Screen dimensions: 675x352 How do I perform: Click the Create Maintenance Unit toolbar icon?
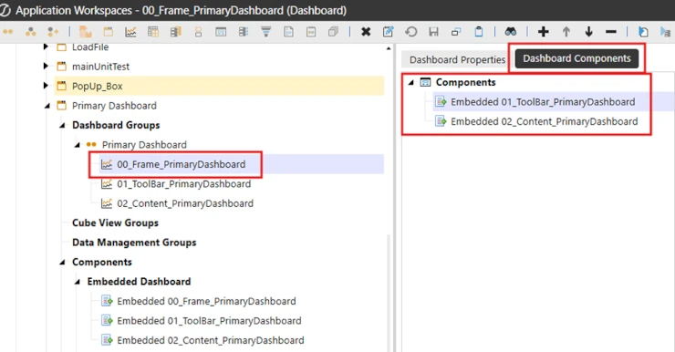click(x=108, y=32)
